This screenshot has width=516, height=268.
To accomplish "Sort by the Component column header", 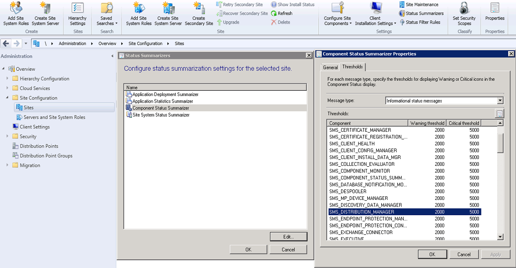I will click(368, 123).
